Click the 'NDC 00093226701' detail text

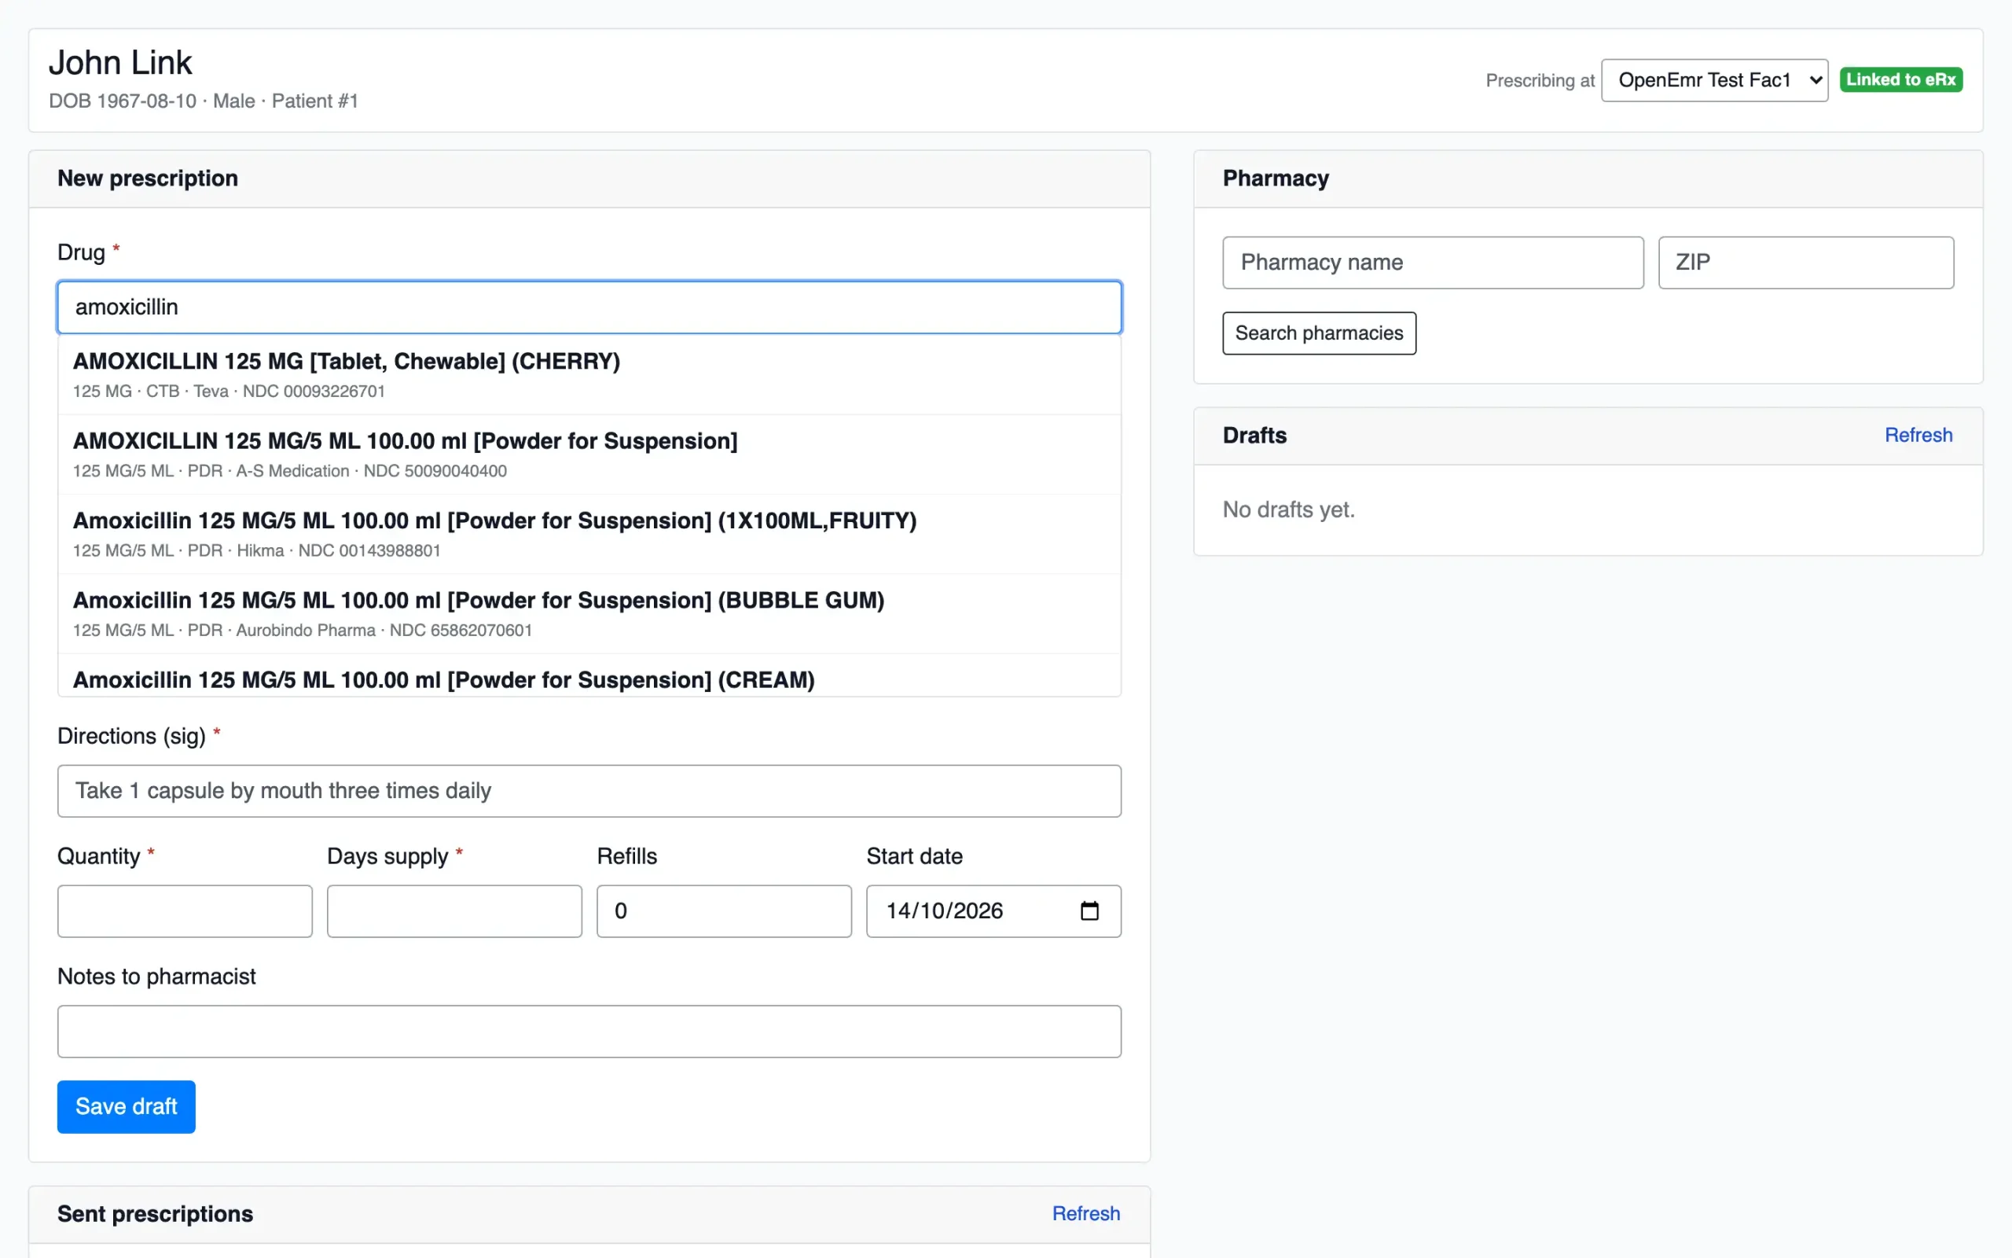(x=314, y=391)
